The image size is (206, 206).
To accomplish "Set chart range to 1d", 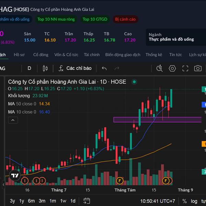I will pos(73,201).
